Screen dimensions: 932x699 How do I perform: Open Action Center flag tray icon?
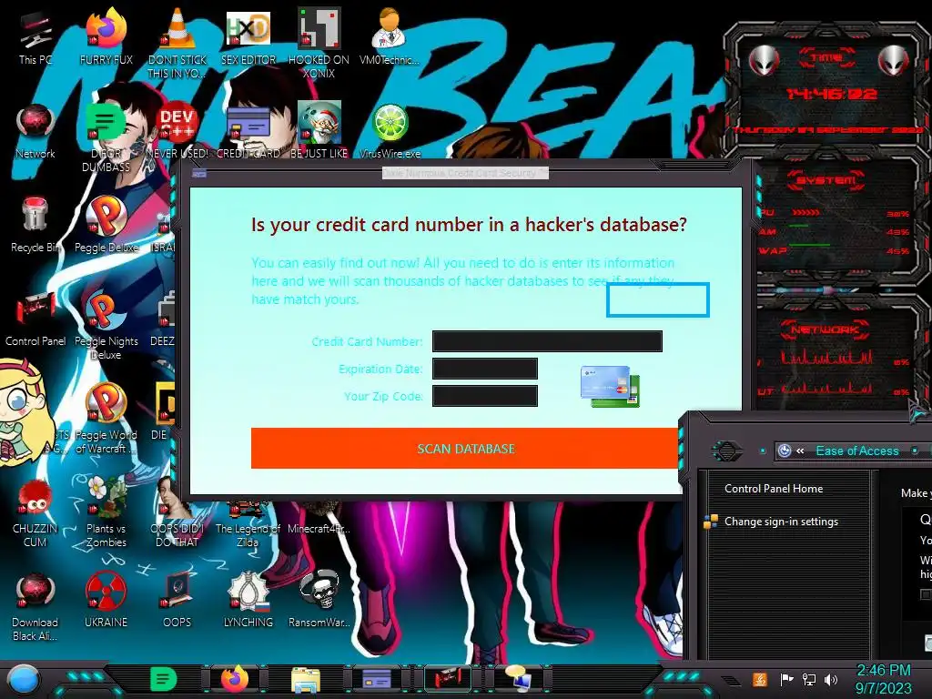pyautogui.click(x=786, y=679)
